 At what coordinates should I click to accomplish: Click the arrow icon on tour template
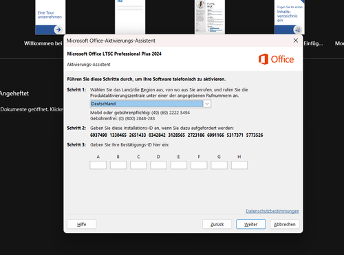[58, 30]
